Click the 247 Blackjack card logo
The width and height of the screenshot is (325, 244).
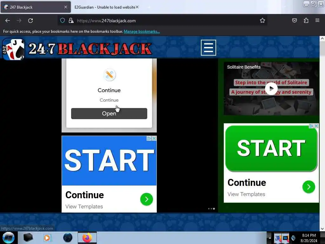(x=13, y=49)
